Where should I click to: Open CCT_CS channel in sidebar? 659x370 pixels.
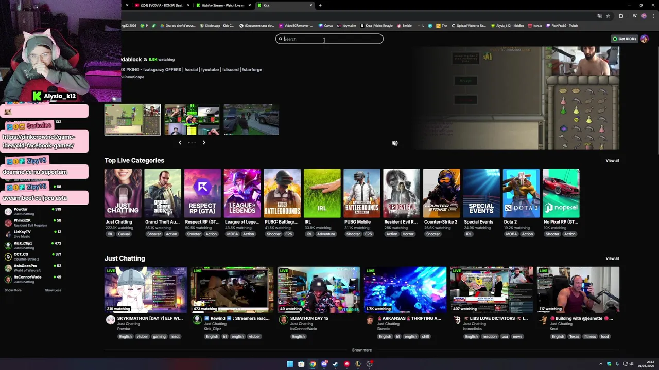[x=33, y=256]
